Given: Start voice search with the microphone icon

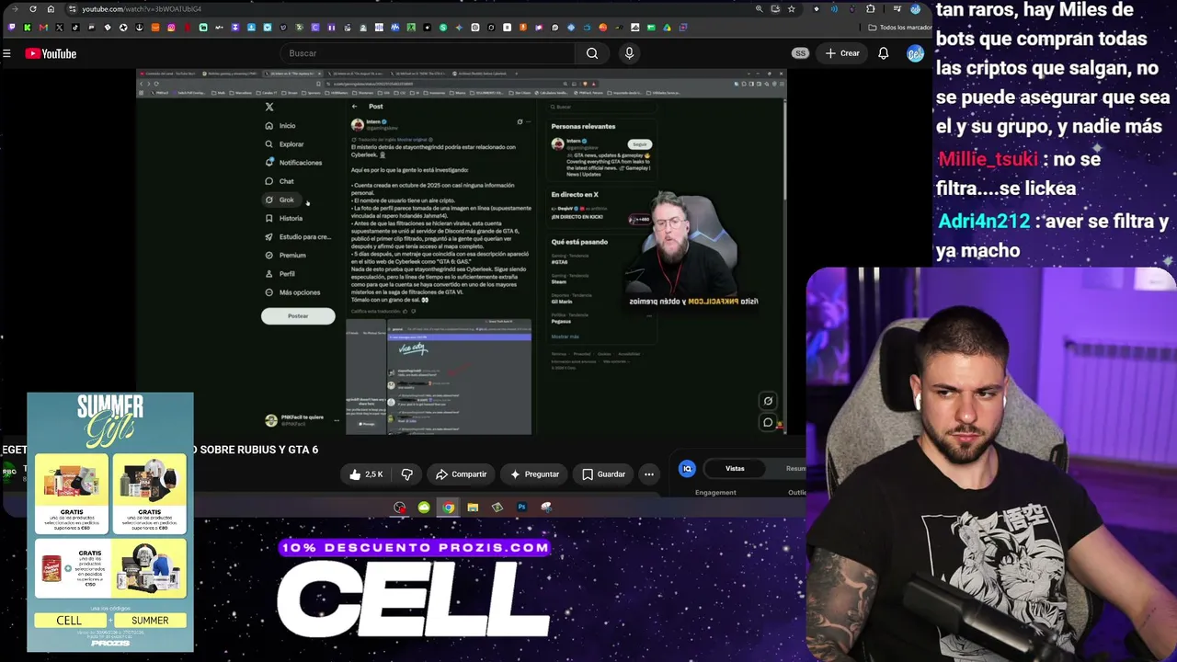Looking at the screenshot, I should click(629, 53).
